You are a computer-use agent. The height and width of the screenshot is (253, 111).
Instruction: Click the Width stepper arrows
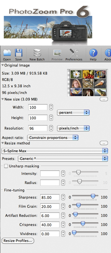pyautogui.click(x=51, y=107)
